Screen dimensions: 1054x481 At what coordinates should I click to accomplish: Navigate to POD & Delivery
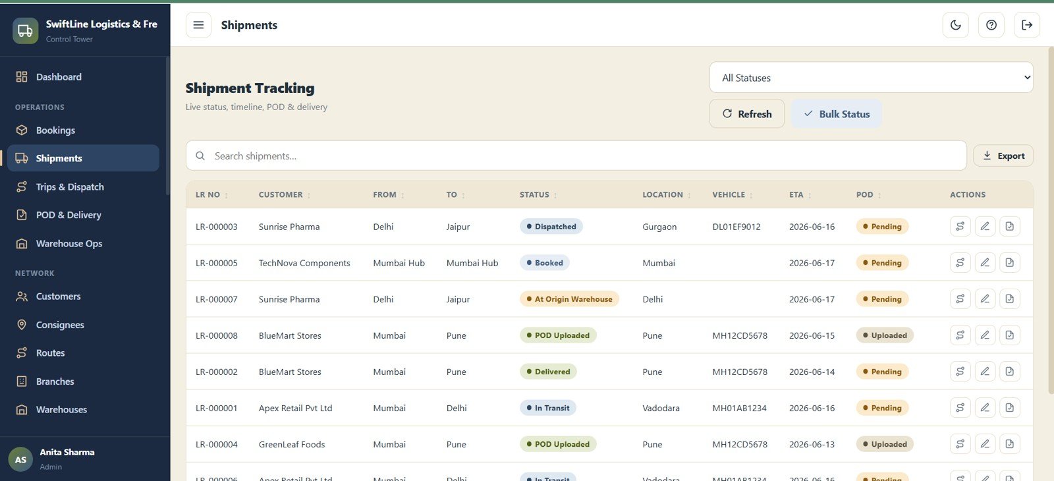[83, 215]
